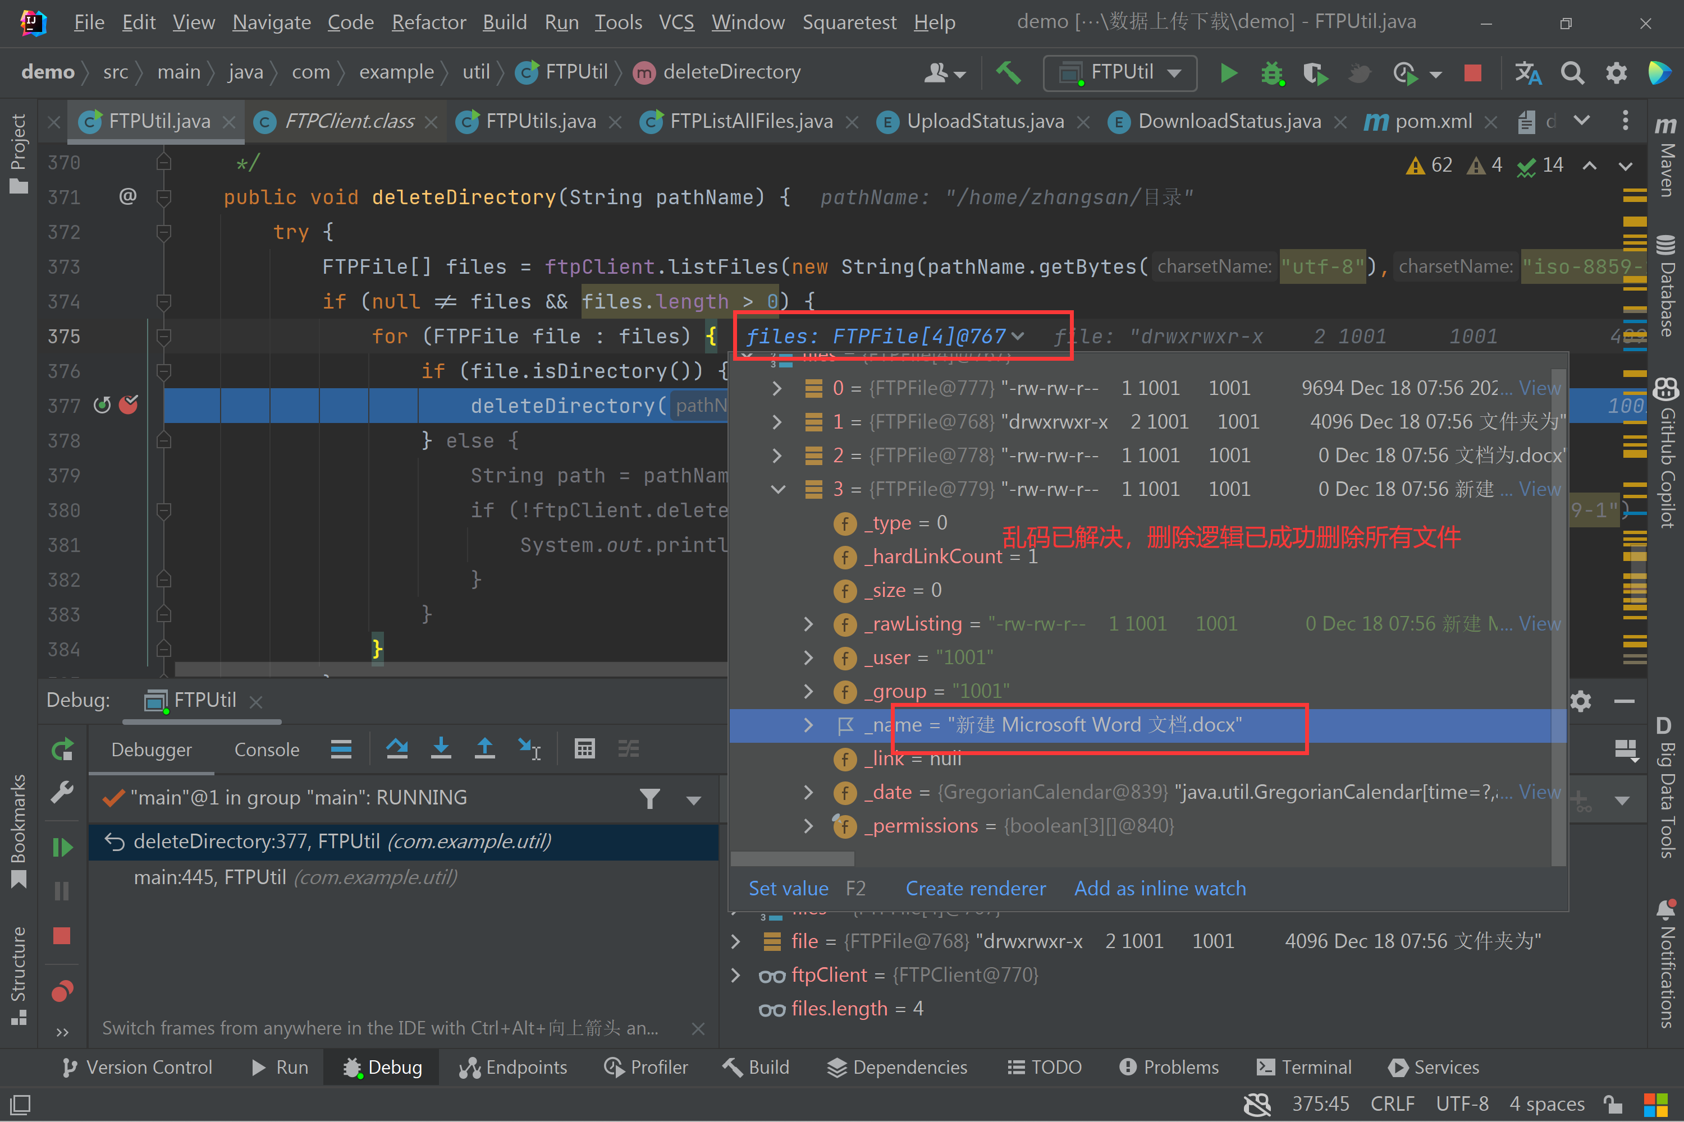The height and width of the screenshot is (1122, 1684).
Task: Open FTPUtil run configuration dropdown
Action: coord(1120,72)
